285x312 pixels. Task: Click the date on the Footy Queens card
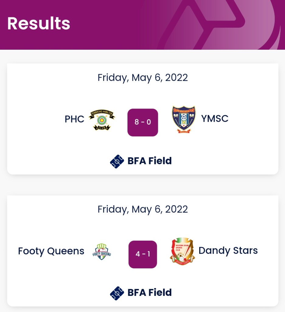tap(143, 209)
